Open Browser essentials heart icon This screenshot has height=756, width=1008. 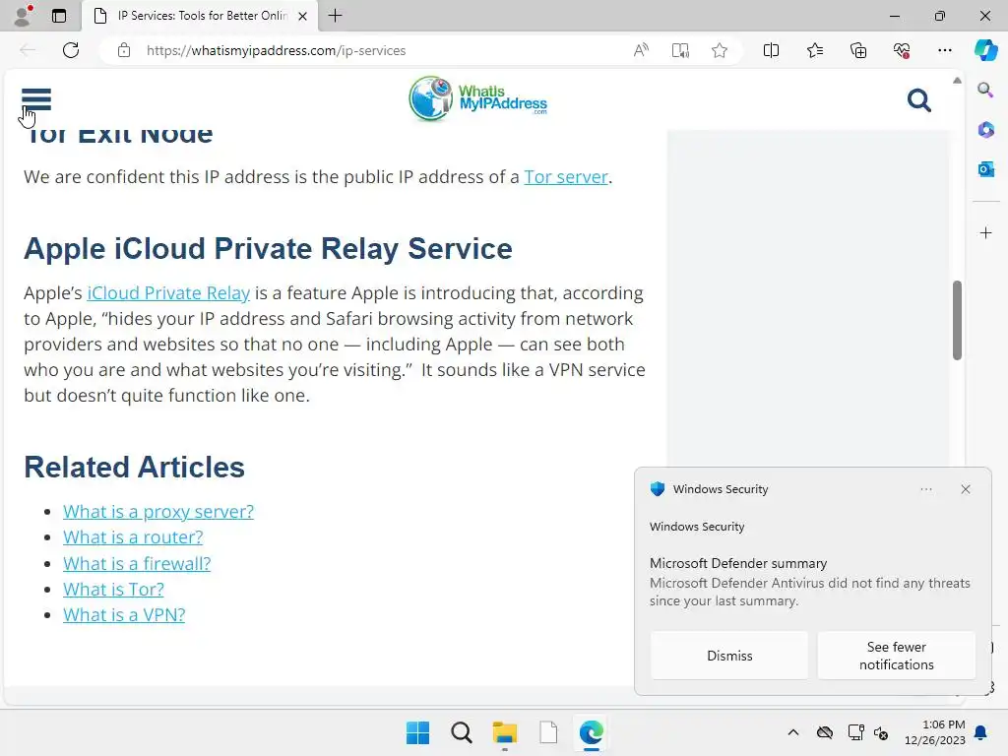[902, 50]
